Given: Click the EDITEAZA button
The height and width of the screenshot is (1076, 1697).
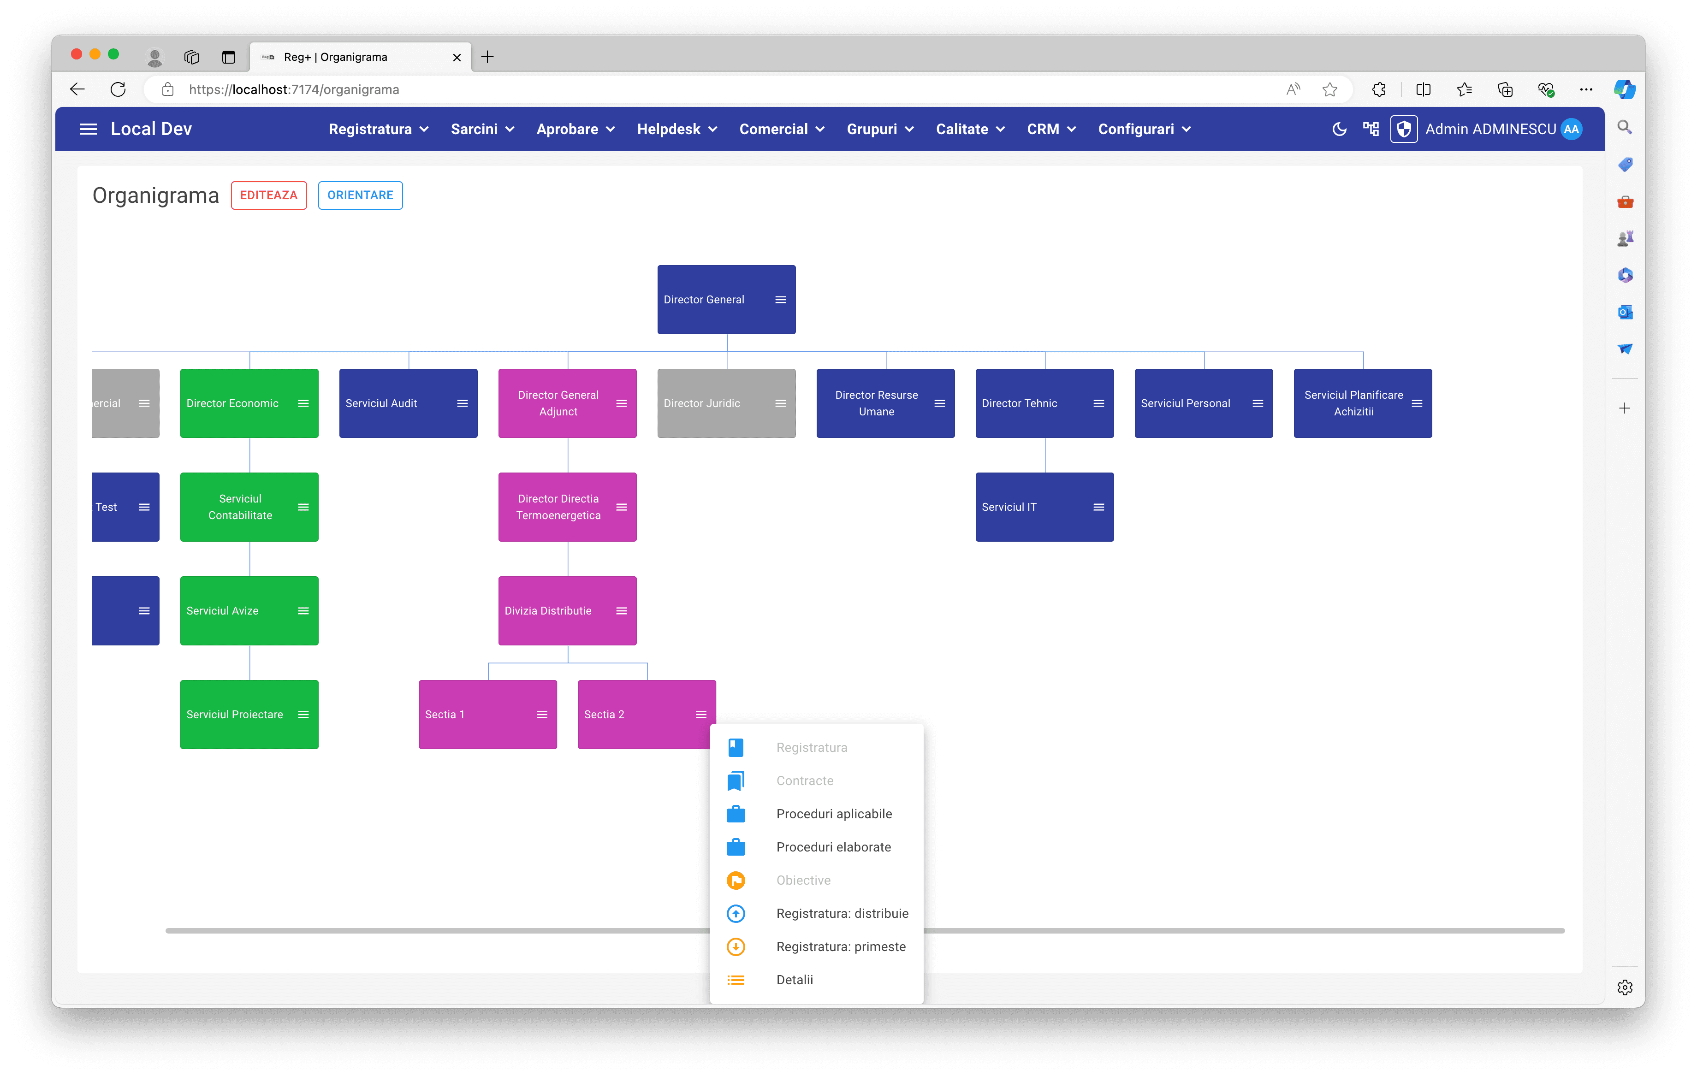Looking at the screenshot, I should click(x=268, y=195).
